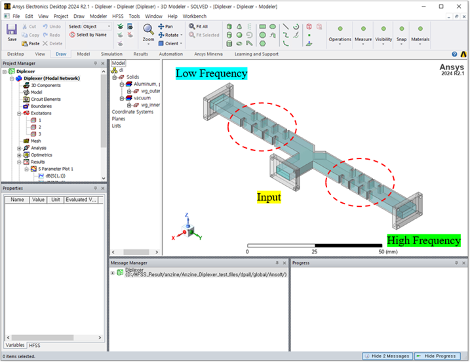Click Hide Progress button
Viewport: 470px width, 362px height.
(x=437, y=356)
